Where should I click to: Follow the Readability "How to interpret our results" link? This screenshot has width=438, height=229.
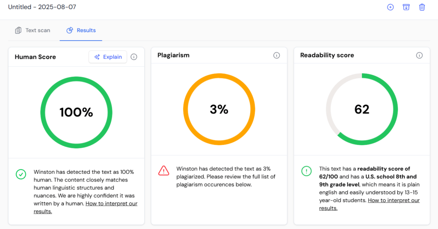(394, 200)
